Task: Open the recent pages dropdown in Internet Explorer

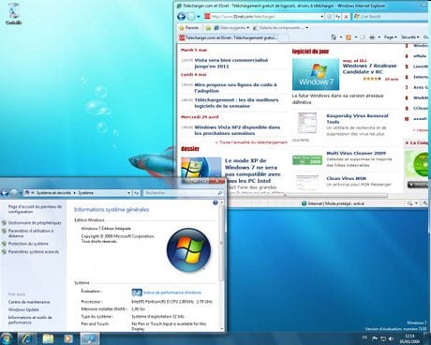Action: 199,17
